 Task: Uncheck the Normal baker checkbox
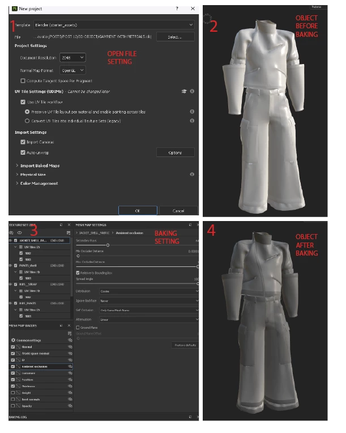pyautogui.click(x=13, y=347)
